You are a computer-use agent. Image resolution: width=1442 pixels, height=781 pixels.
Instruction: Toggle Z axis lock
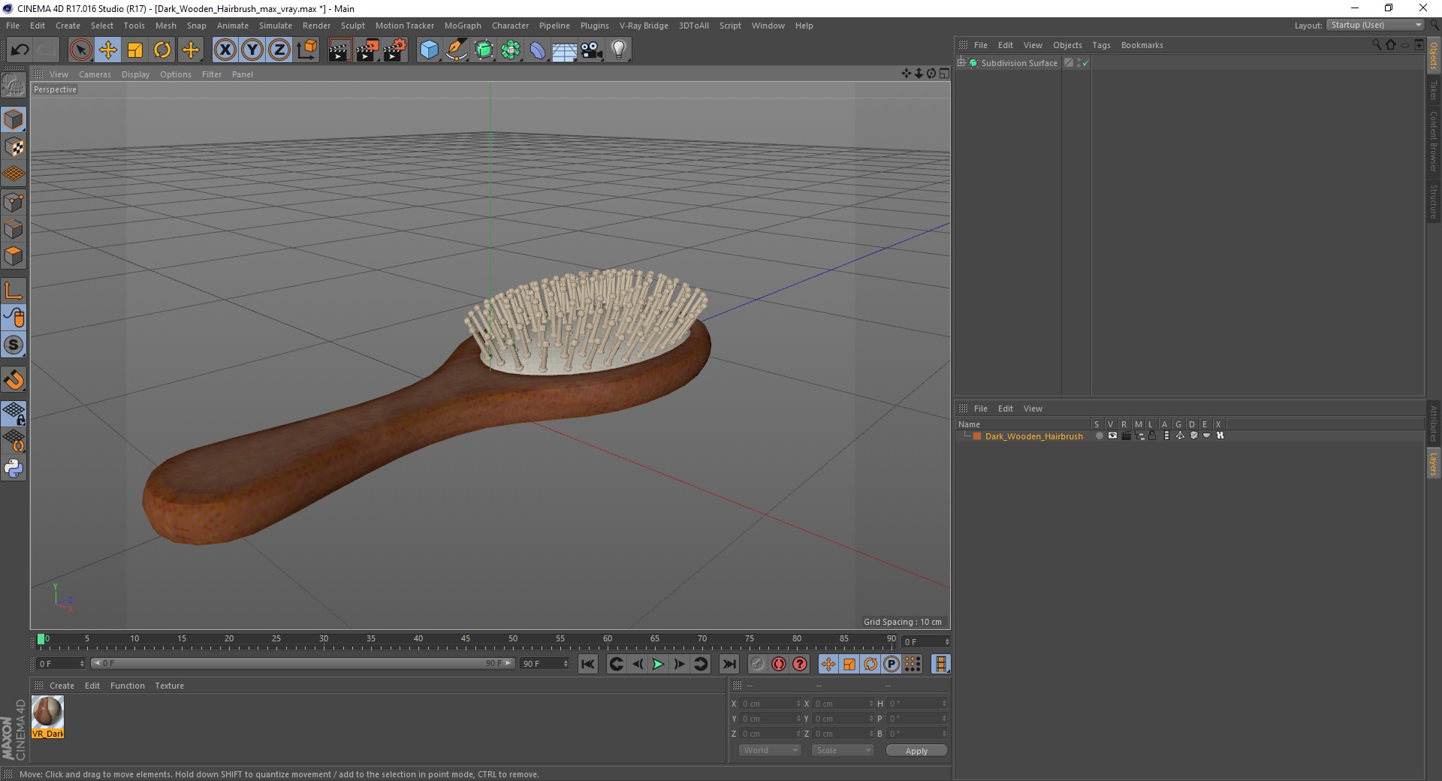tap(279, 50)
